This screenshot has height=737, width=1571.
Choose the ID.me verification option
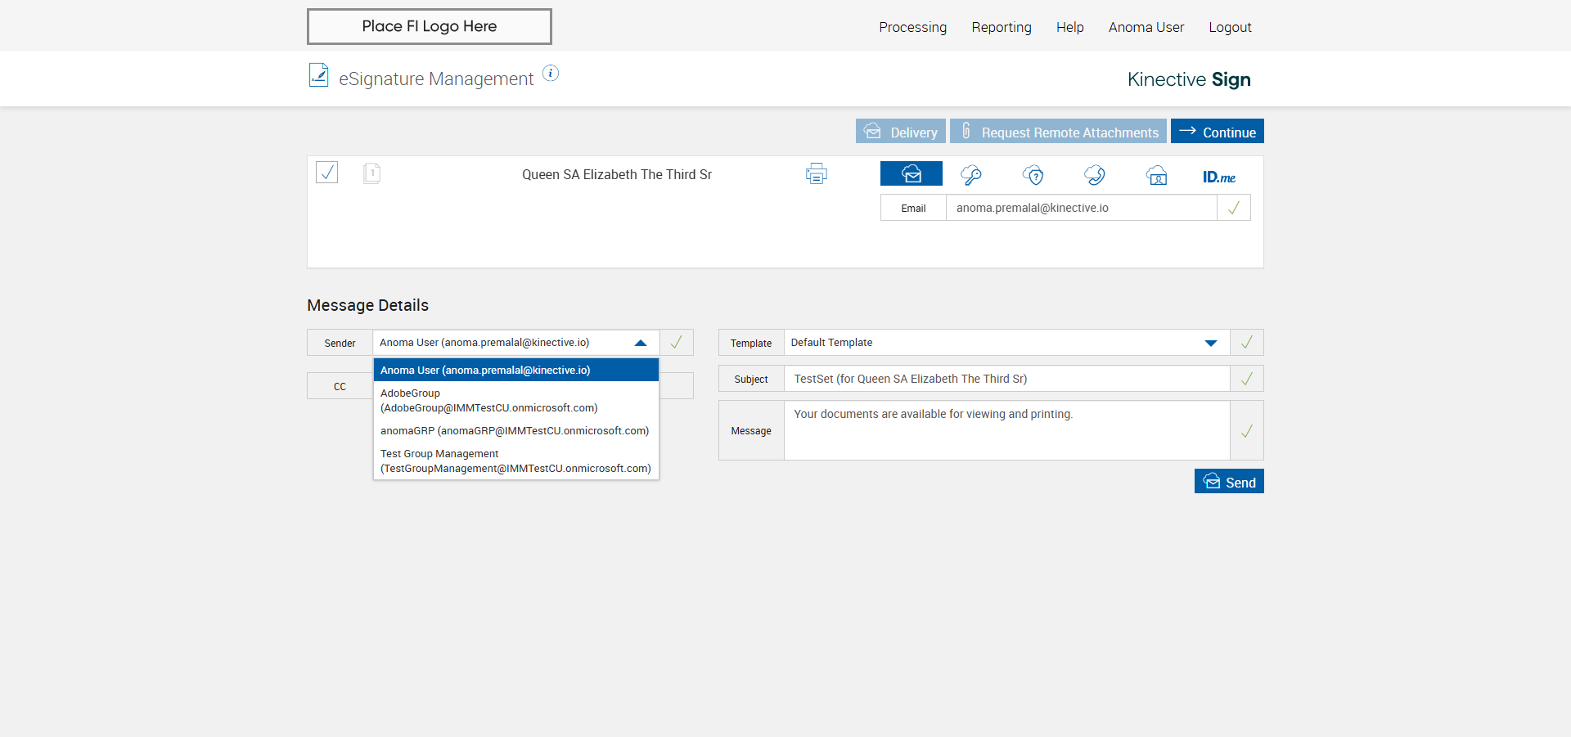coord(1218,177)
